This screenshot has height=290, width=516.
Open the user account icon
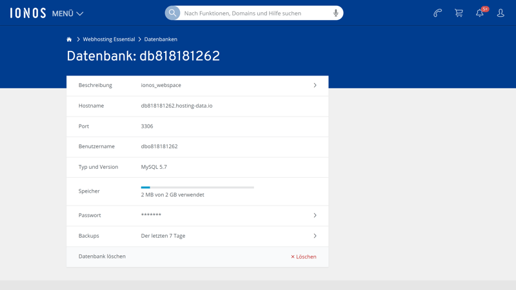tap(501, 13)
